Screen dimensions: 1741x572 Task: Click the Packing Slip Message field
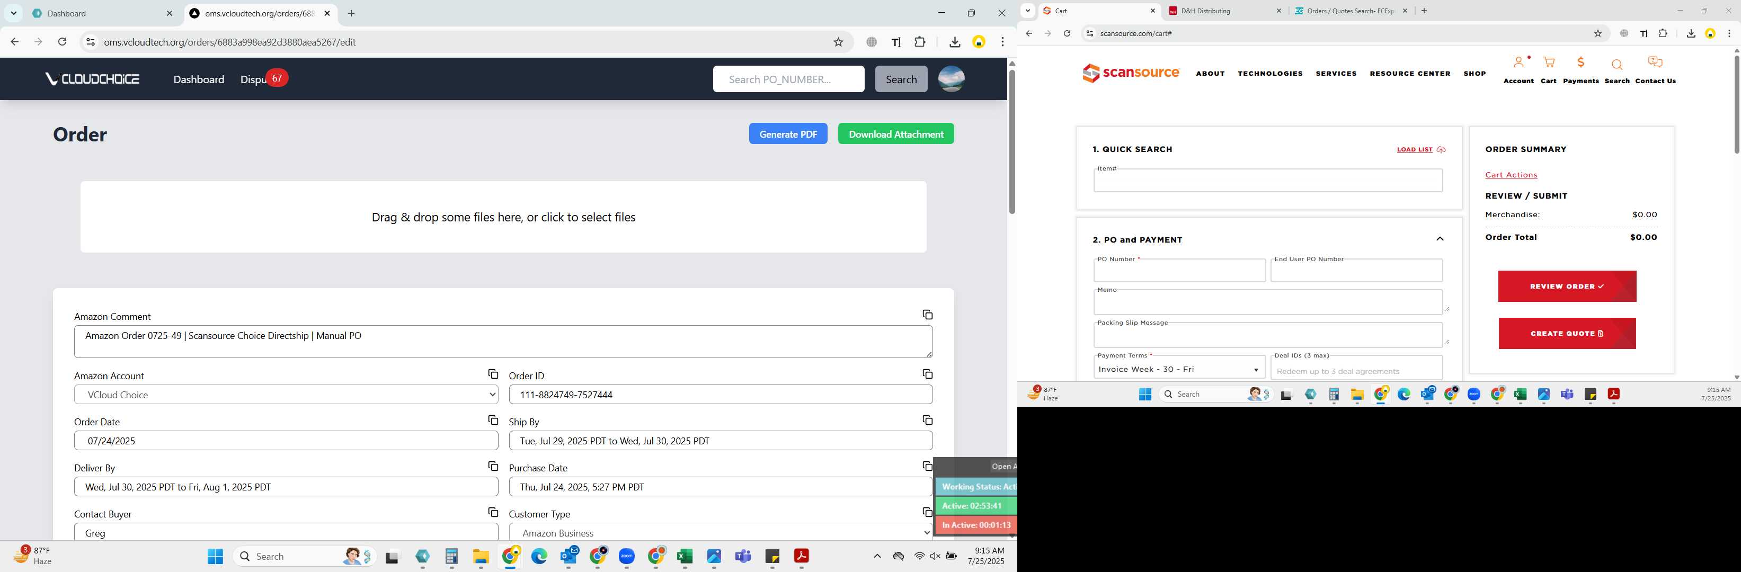tap(1268, 335)
